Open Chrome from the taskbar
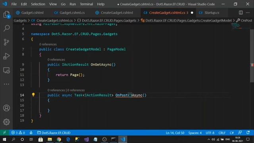Screen dimensions: 254x143 59,139
